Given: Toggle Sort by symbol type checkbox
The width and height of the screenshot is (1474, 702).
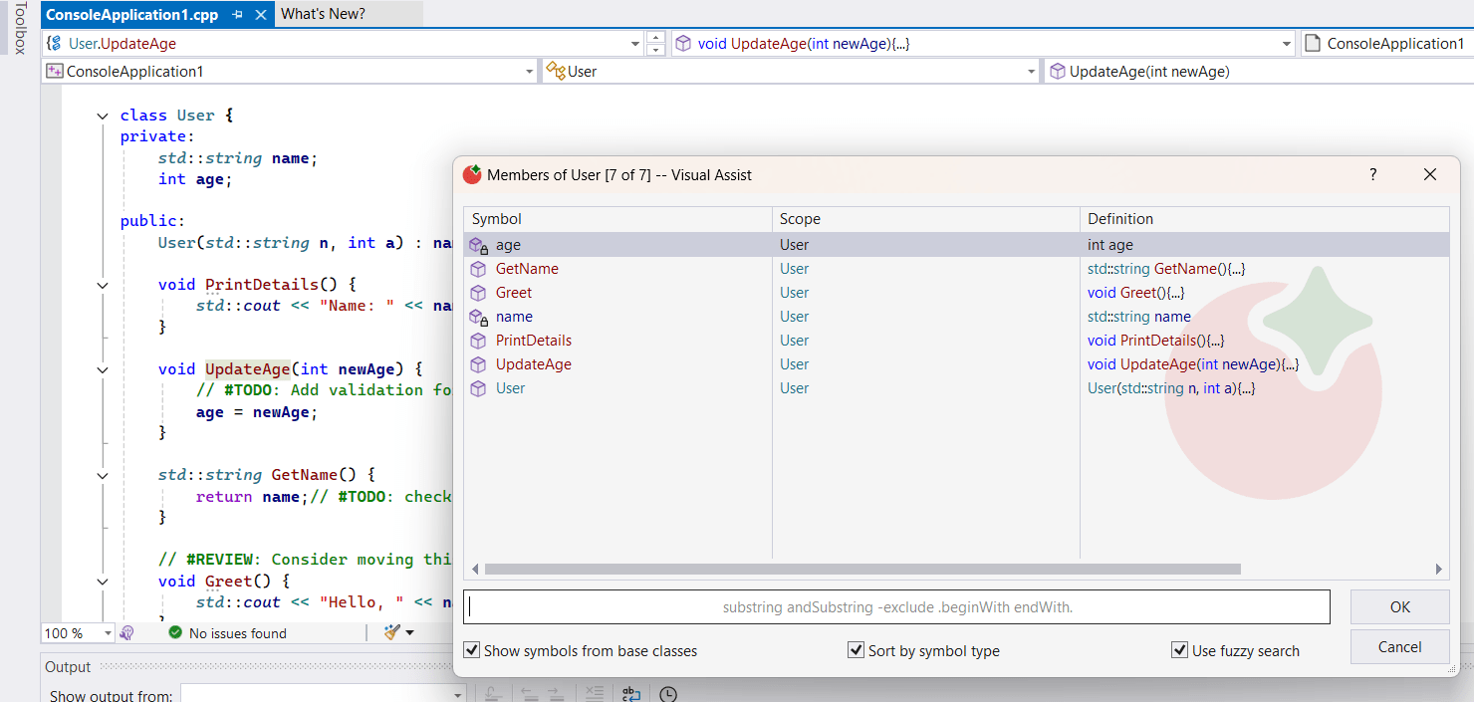Looking at the screenshot, I should (856, 650).
